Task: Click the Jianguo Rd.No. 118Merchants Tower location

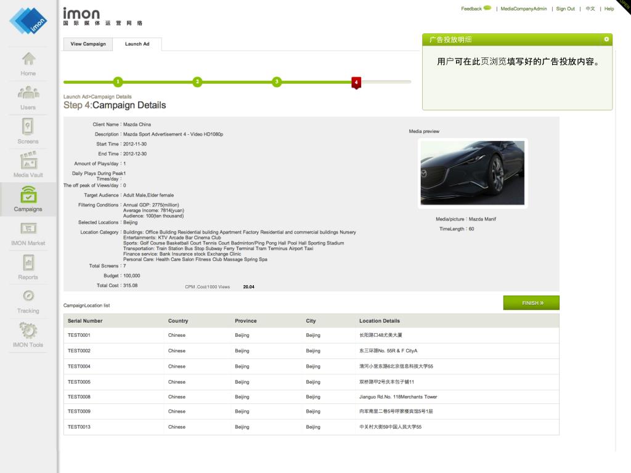Action: coord(398,397)
